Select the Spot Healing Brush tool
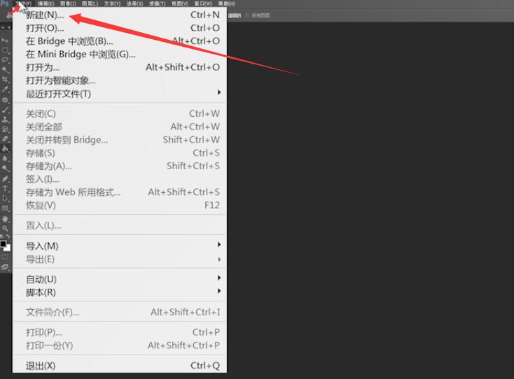Image resolution: width=514 pixels, height=379 pixels. click(x=5, y=100)
